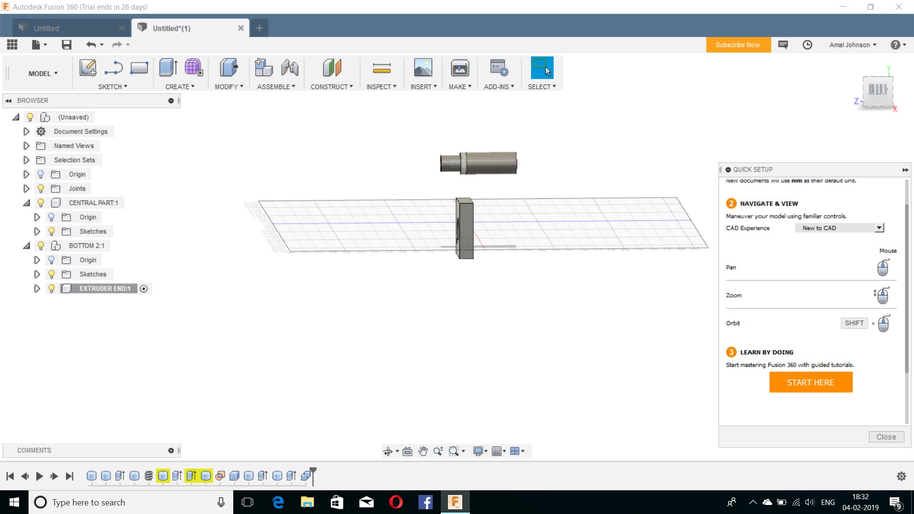Click the Press Pull modify icon
This screenshot has width=914, height=514.
click(228, 68)
